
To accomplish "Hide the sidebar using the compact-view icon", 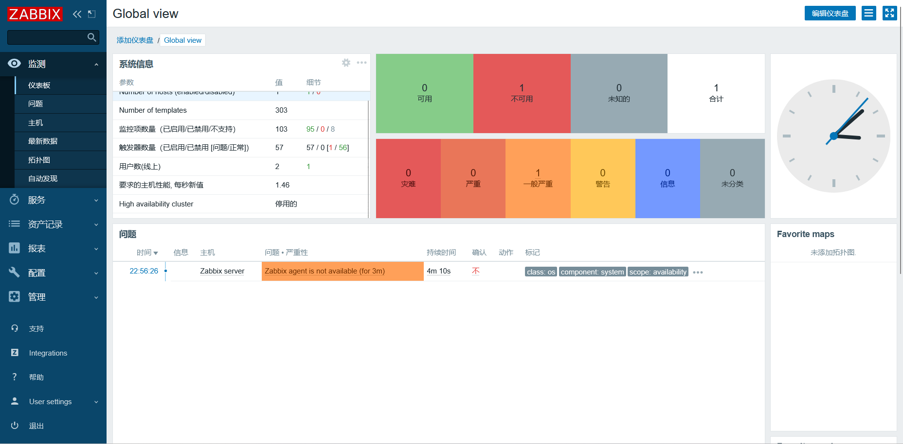I will [x=91, y=14].
